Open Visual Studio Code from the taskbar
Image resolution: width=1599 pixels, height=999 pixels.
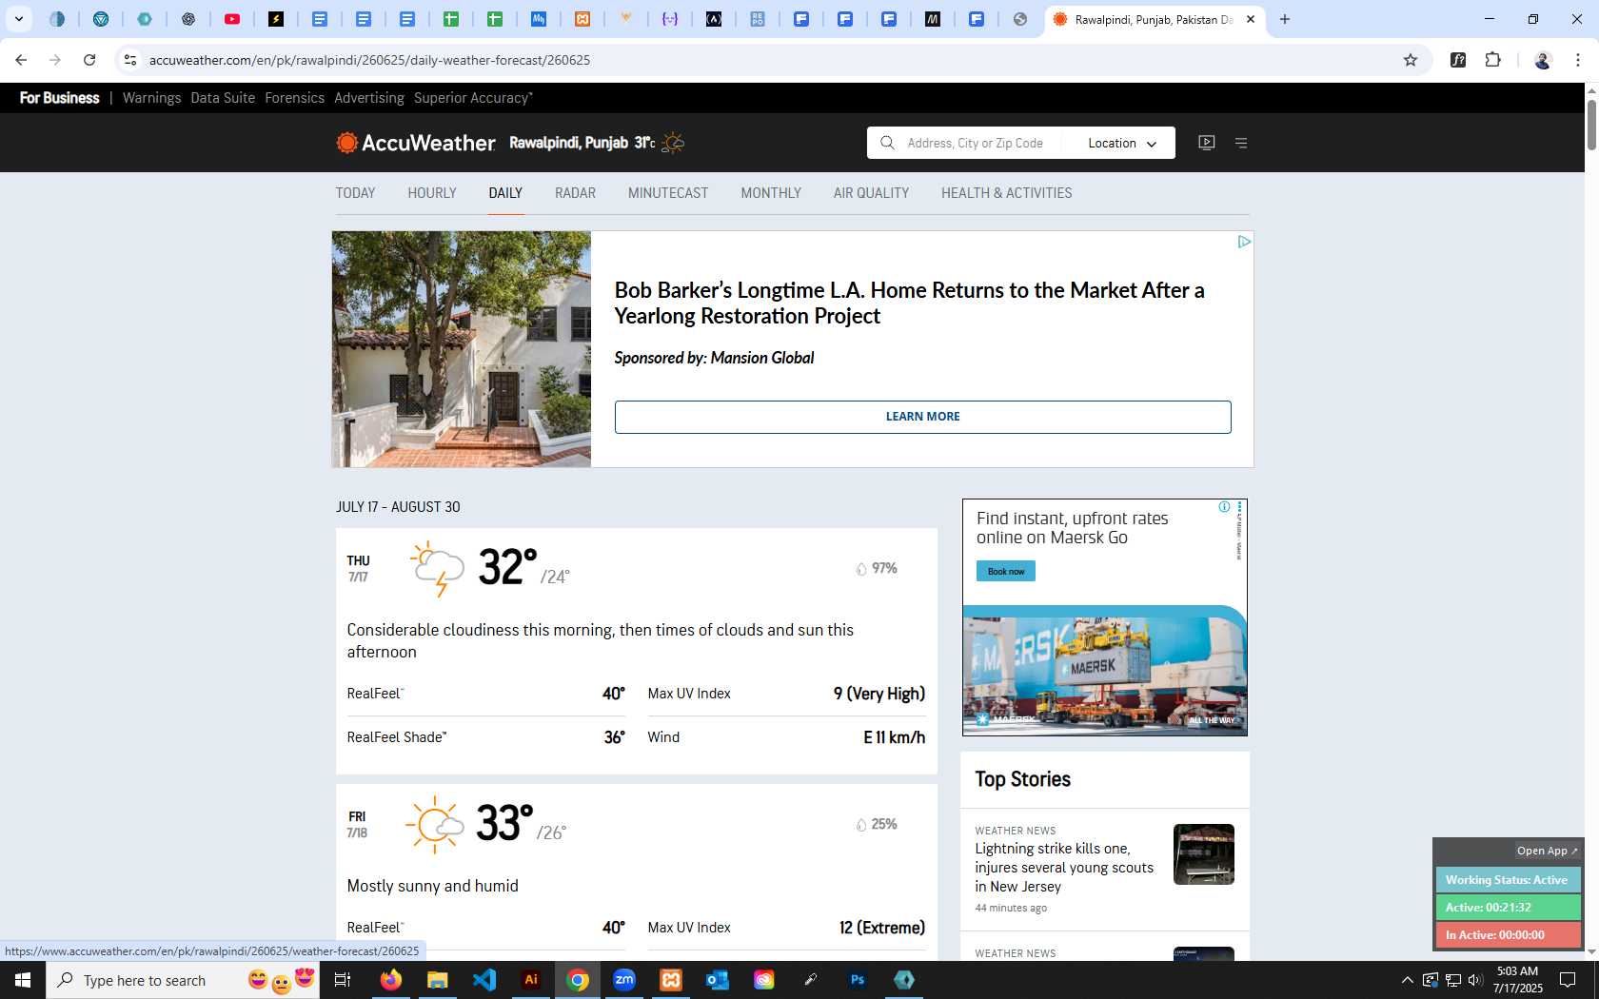(x=484, y=980)
